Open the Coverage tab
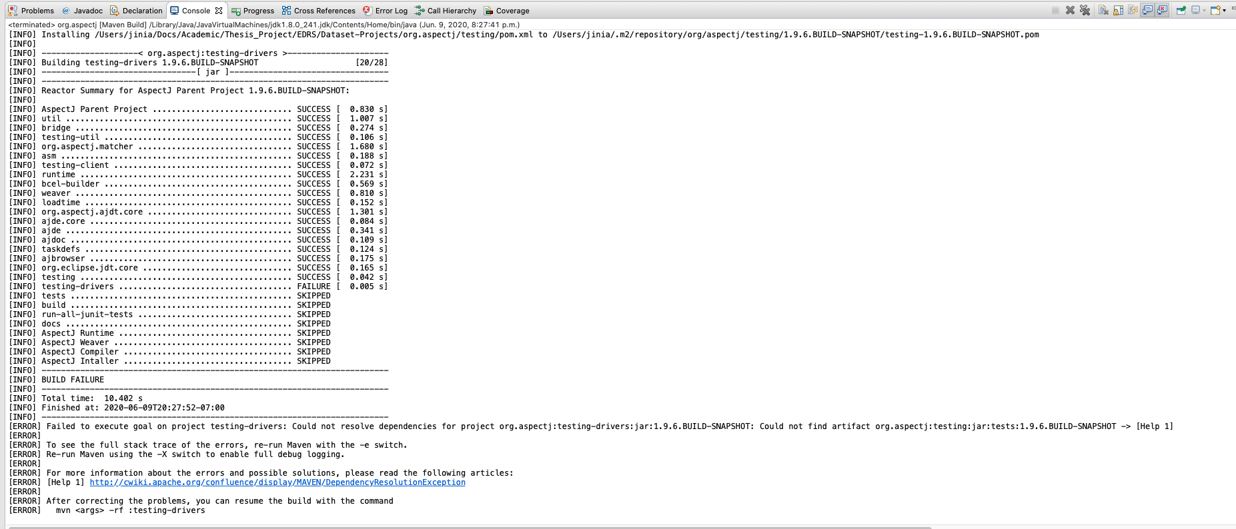 tap(506, 11)
